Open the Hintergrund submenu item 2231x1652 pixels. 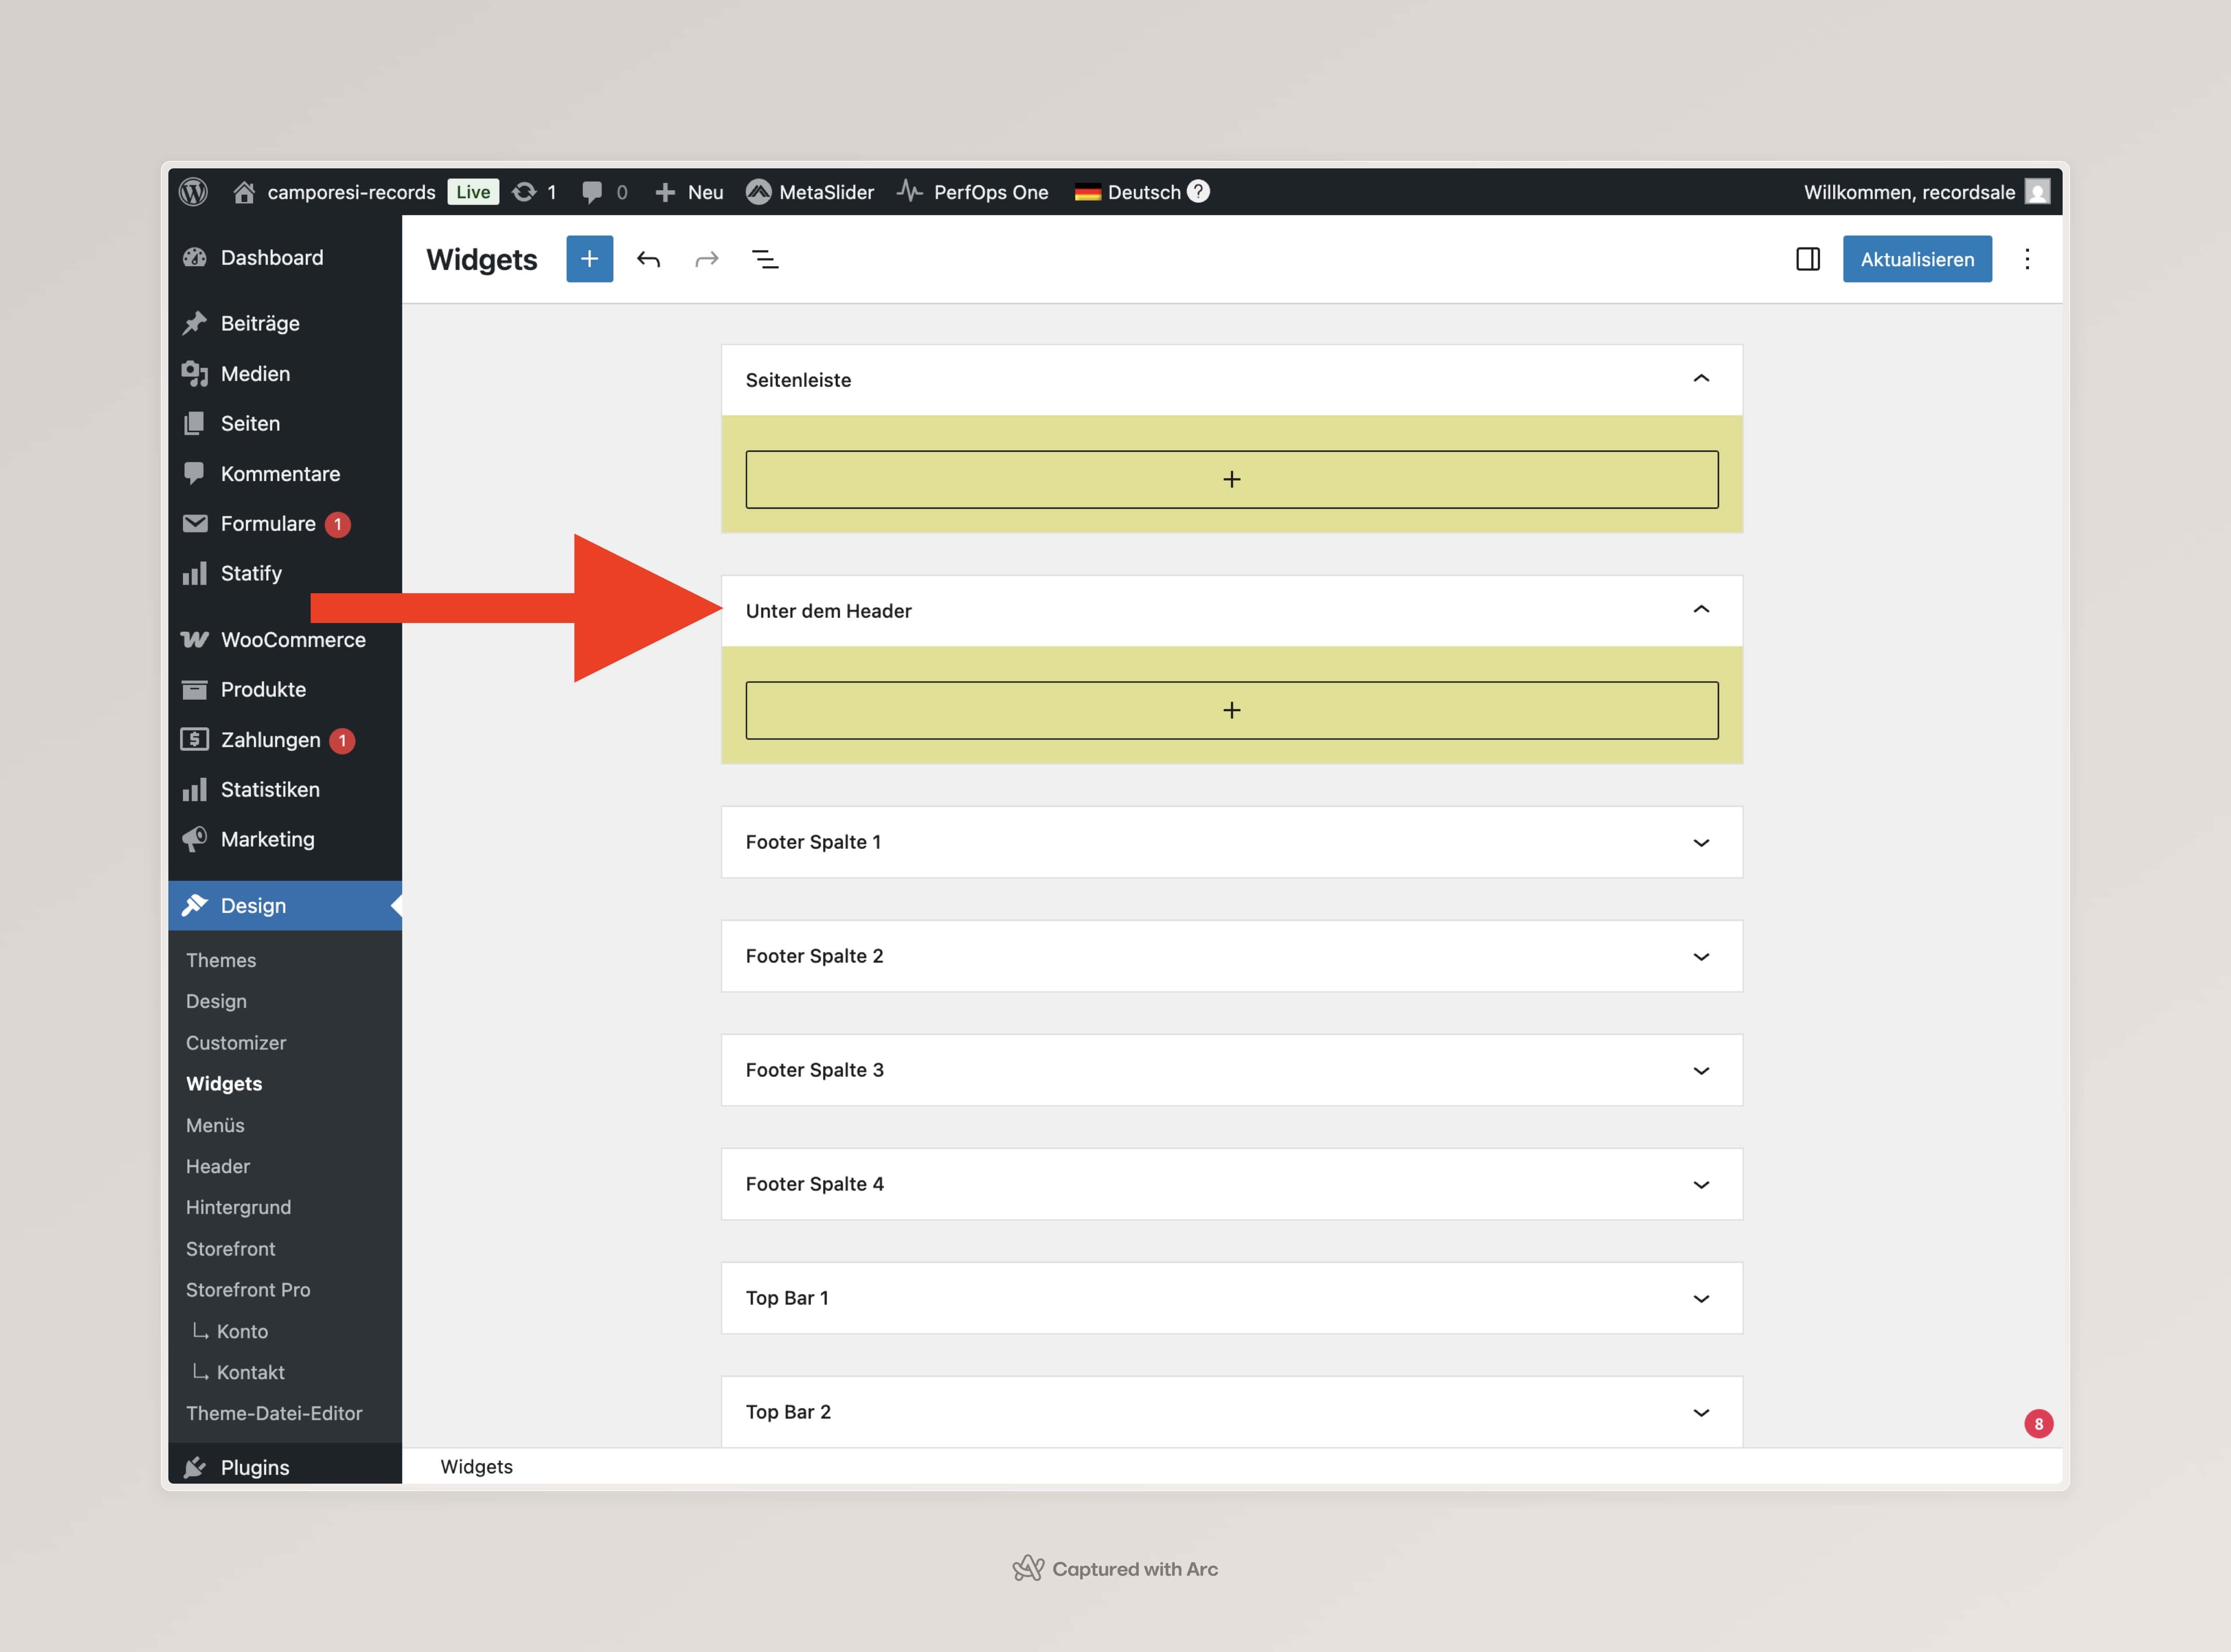239,1207
